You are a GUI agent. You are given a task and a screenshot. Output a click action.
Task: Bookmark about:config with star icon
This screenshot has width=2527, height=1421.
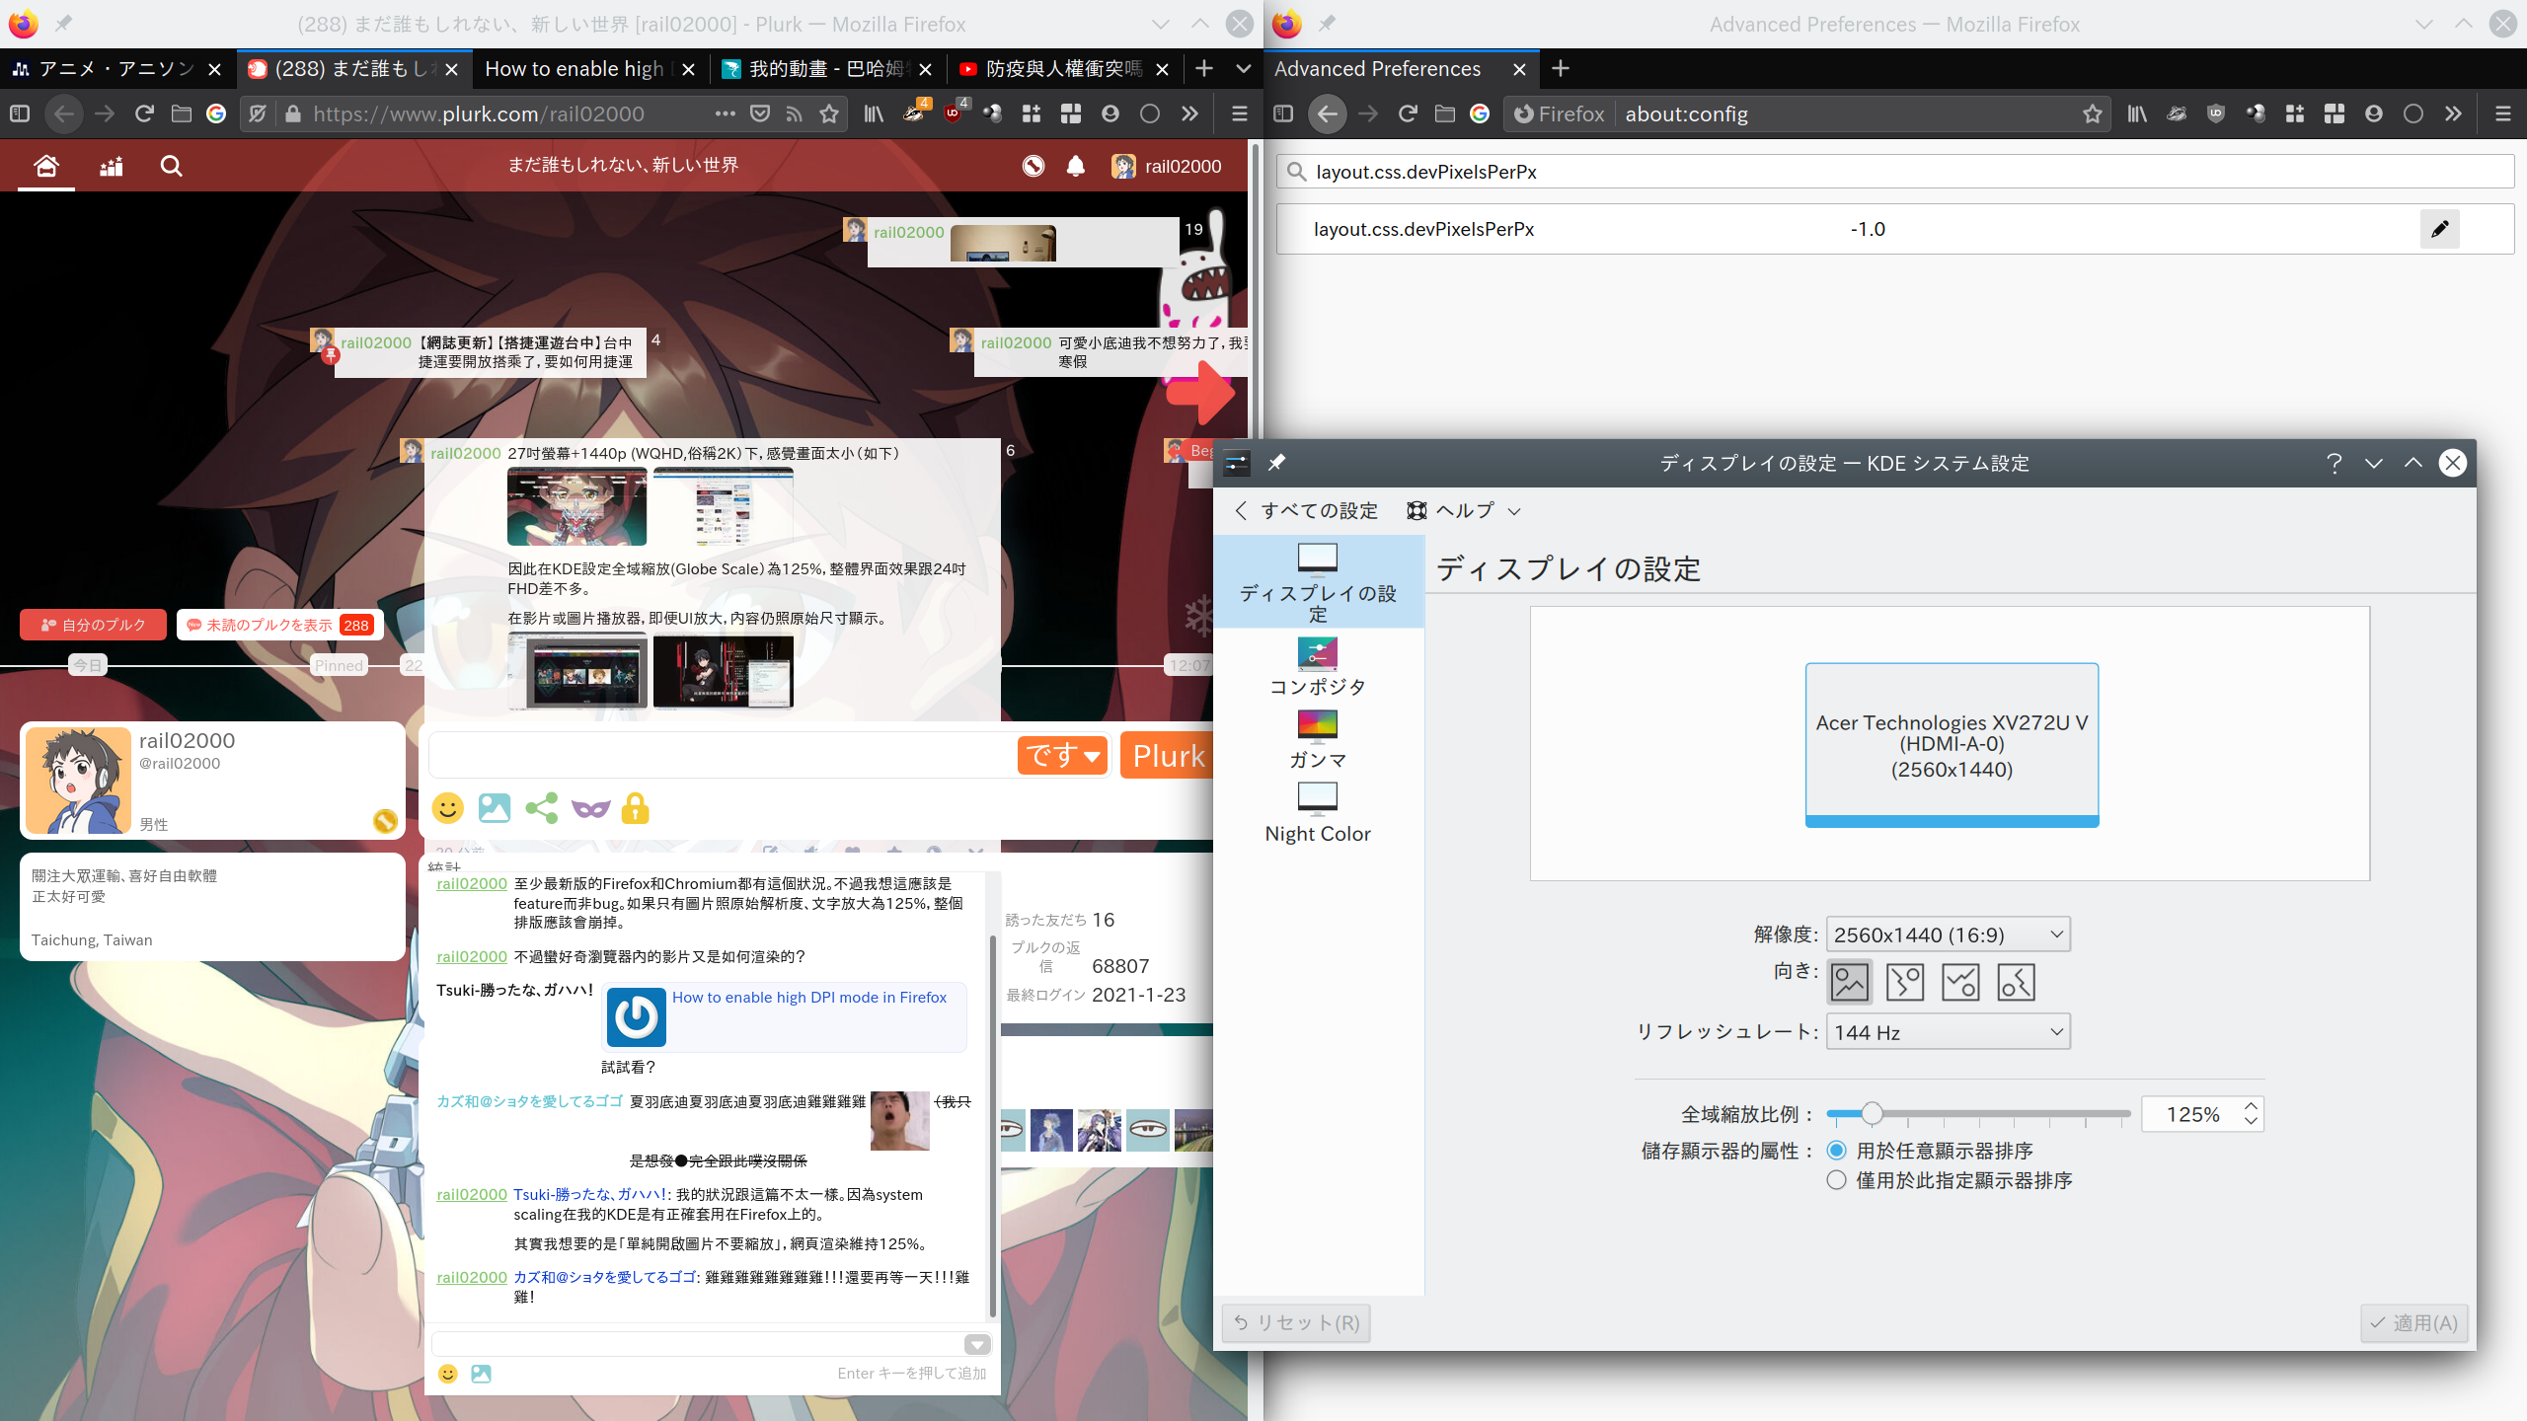coord(2093,113)
